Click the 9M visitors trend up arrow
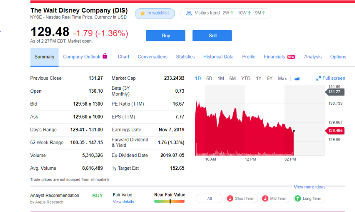This screenshot has height=212, width=355. tap(263, 13)
